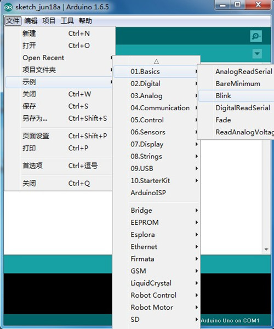Load the AnalogReadSerial example
Viewport: 274px width, 329px height.
click(236, 71)
